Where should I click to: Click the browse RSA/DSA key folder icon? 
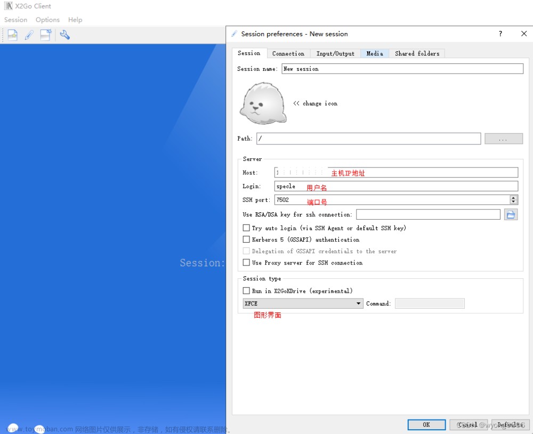511,215
